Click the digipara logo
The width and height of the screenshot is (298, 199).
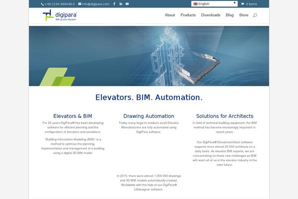(x=60, y=15)
